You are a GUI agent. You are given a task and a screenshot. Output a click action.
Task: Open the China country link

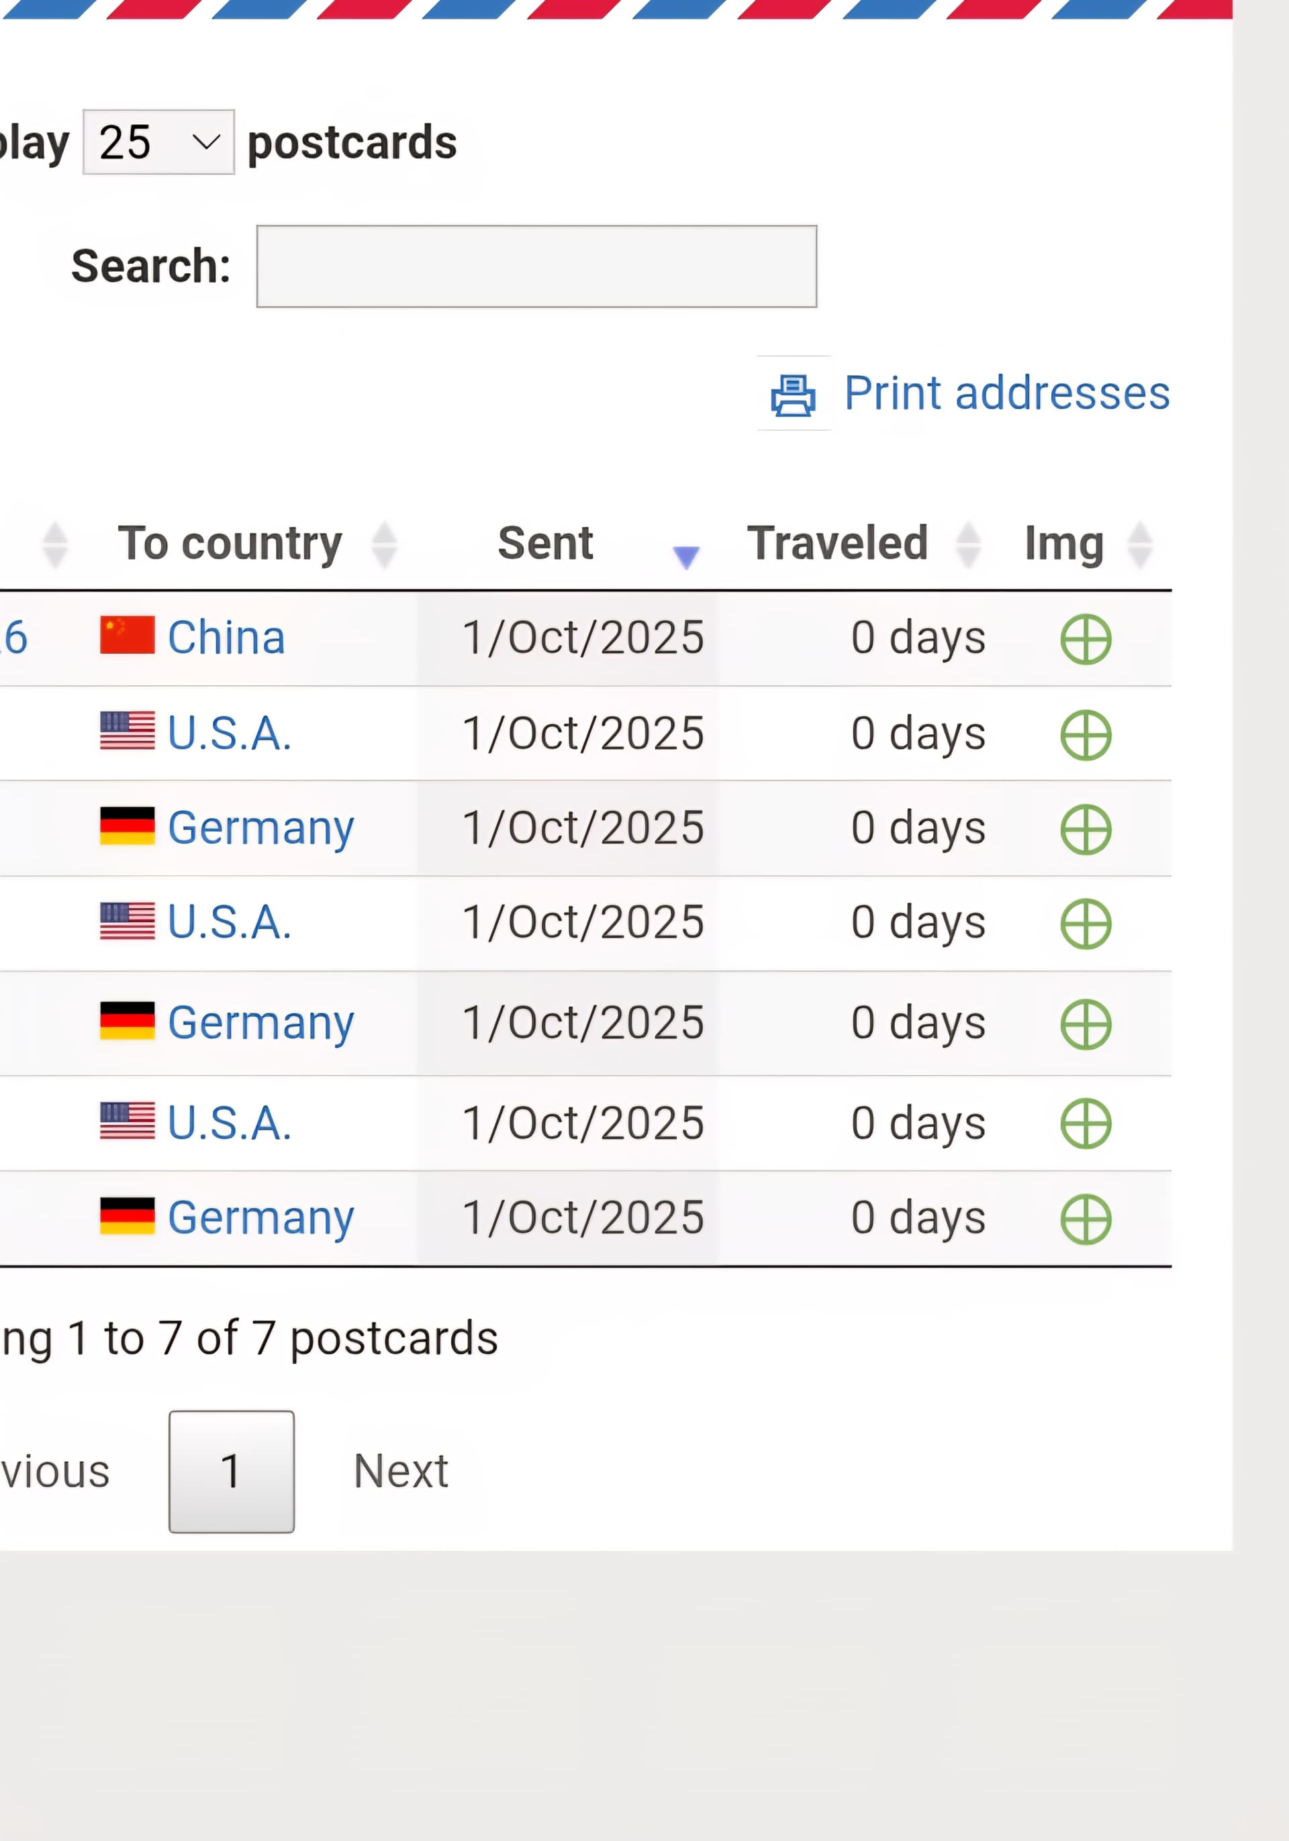click(x=226, y=638)
